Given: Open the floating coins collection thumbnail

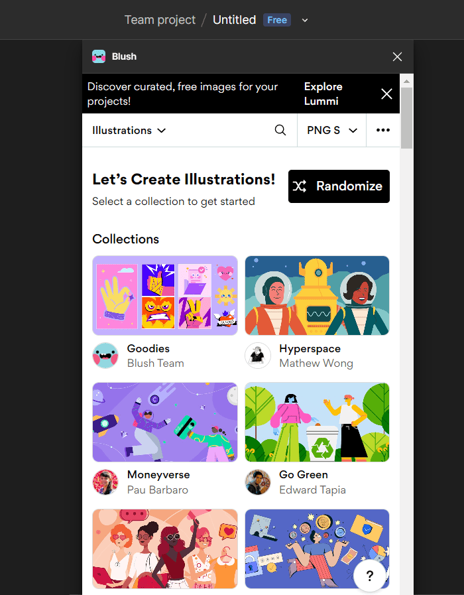Looking at the screenshot, I should [x=317, y=549].
